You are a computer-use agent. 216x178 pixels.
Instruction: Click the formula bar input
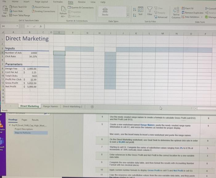pyautogui.click(x=130, y=27)
